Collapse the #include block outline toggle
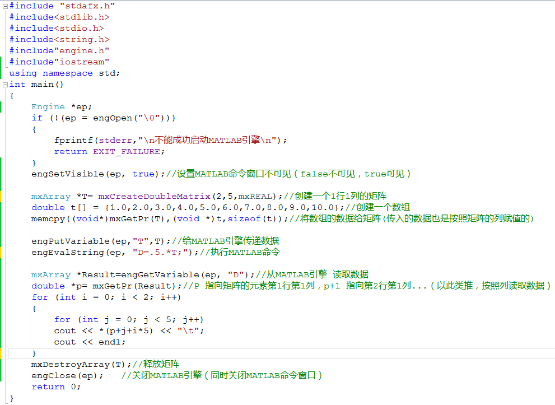This screenshot has width=555, height=405. [5, 6]
